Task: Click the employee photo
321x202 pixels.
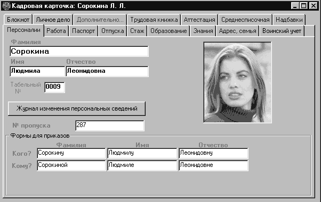Action: point(237,82)
